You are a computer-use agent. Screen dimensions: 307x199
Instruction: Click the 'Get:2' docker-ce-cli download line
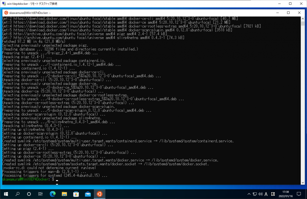click(x=120, y=18)
